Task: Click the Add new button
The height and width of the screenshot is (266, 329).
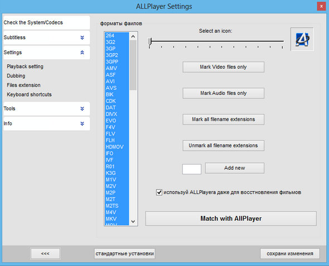Action: 235,168
